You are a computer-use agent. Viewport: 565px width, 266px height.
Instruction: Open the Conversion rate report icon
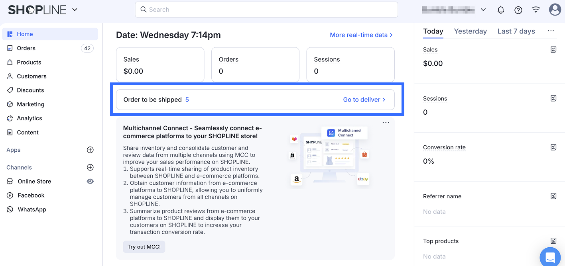pos(553,147)
